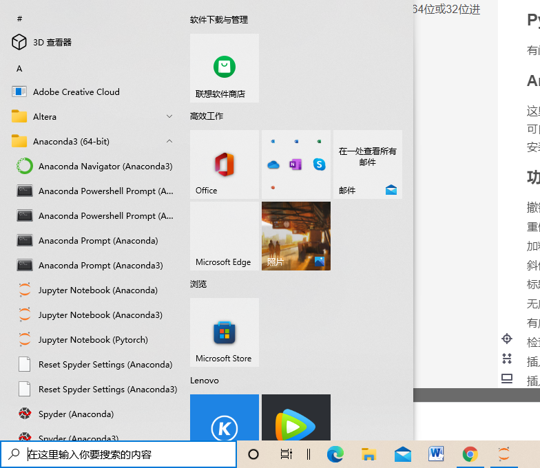Open 3D 查看器 app

click(x=52, y=43)
